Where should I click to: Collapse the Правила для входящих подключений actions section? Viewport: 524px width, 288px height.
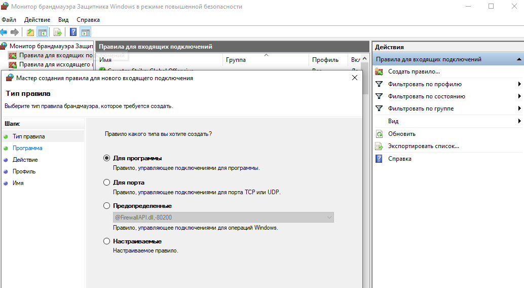point(519,59)
